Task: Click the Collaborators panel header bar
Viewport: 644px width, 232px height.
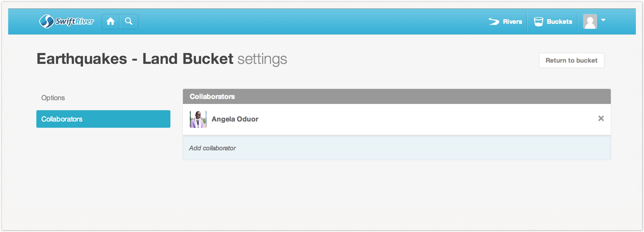Action: click(x=397, y=96)
